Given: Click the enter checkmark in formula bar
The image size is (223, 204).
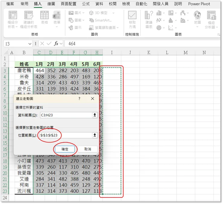Looking at the screenshot, I should coord(49,43).
